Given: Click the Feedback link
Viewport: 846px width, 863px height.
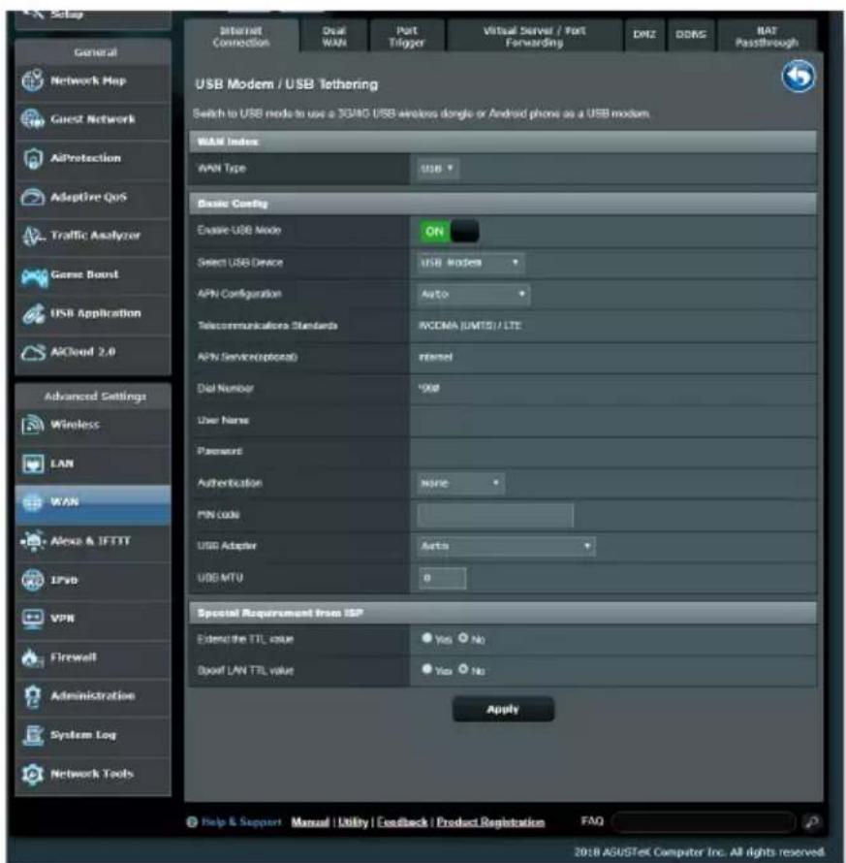Looking at the screenshot, I should (402, 821).
